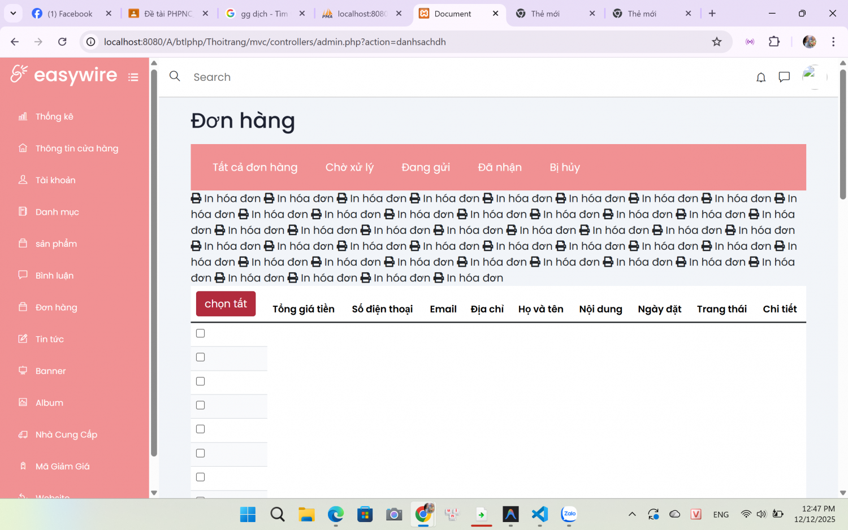Open the Chrome tab search dropdown
This screenshot has height=530, width=848.
[13, 14]
